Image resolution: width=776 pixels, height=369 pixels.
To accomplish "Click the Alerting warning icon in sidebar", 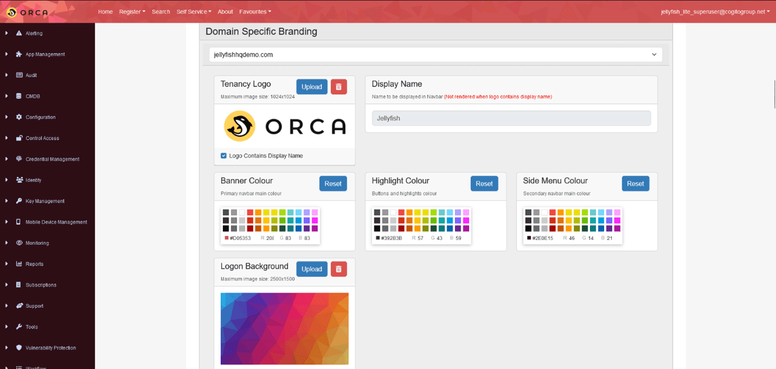I will click(x=19, y=33).
